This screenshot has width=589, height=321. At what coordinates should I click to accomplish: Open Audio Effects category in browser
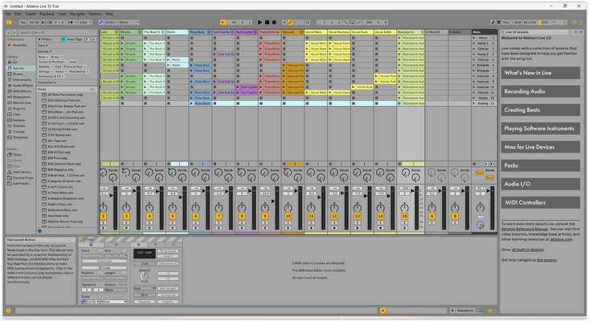point(22,86)
